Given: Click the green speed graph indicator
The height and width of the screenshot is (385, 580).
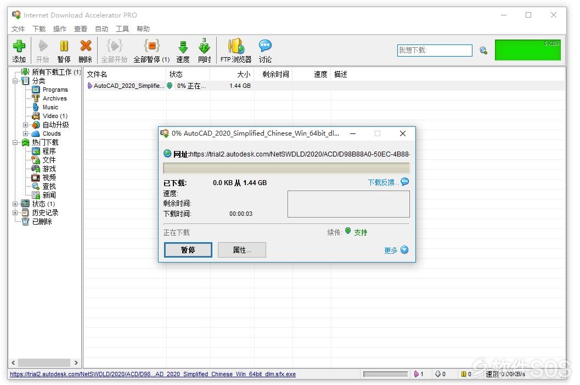Looking at the screenshot, I should coord(528,50).
